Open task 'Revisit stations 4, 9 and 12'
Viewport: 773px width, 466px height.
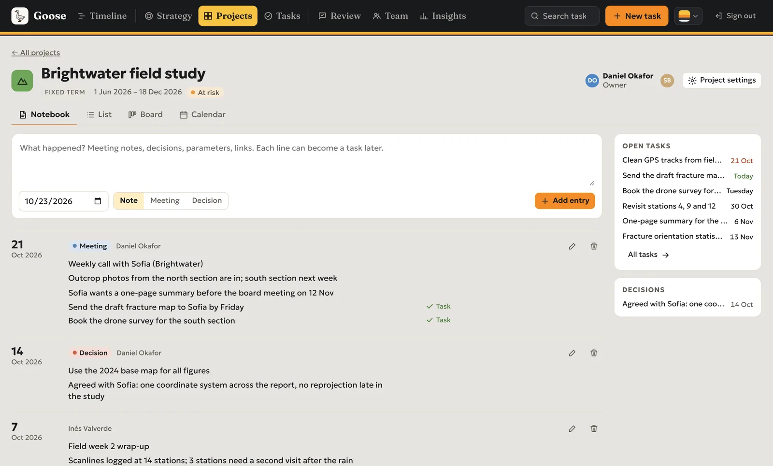[687, 206]
